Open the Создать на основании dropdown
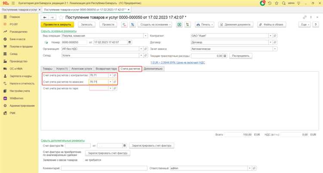The height and width of the screenshot is (173, 323). (x=152, y=25)
